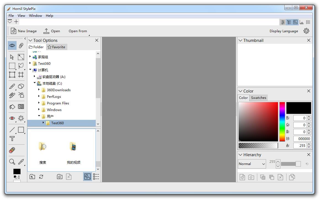Select the Line drawing tool
This screenshot has height=200, width=321.
click(x=12, y=130)
